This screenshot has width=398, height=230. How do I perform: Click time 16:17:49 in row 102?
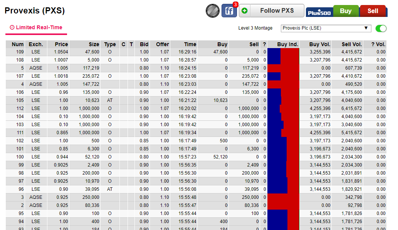(x=187, y=141)
